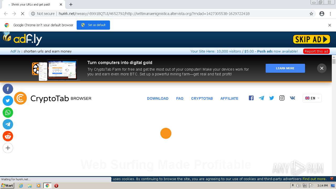
Task: Show hidden system tray icons
Action: [x=293, y=186]
